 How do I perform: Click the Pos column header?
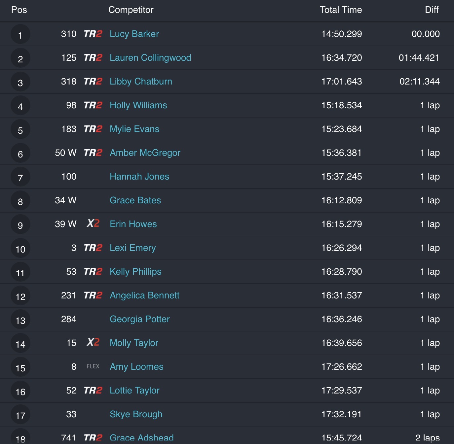click(19, 10)
